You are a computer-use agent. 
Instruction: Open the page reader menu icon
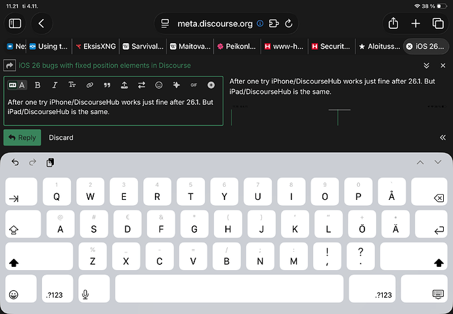165,24
